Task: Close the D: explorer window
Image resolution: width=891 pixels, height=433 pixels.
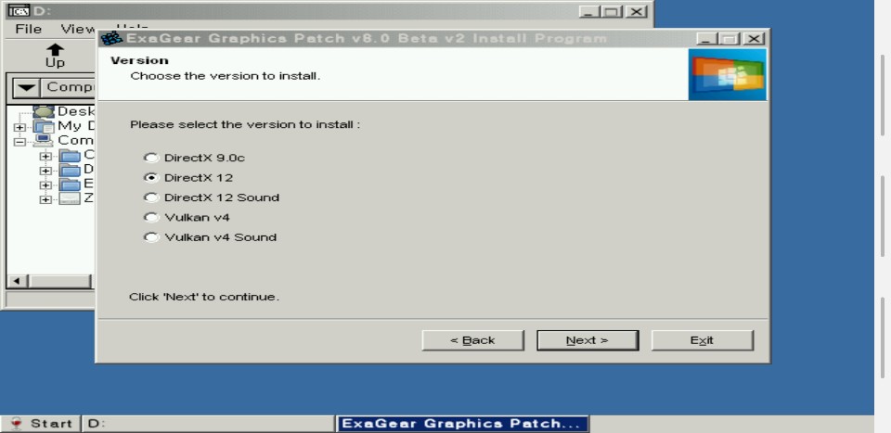Action: coord(637,11)
